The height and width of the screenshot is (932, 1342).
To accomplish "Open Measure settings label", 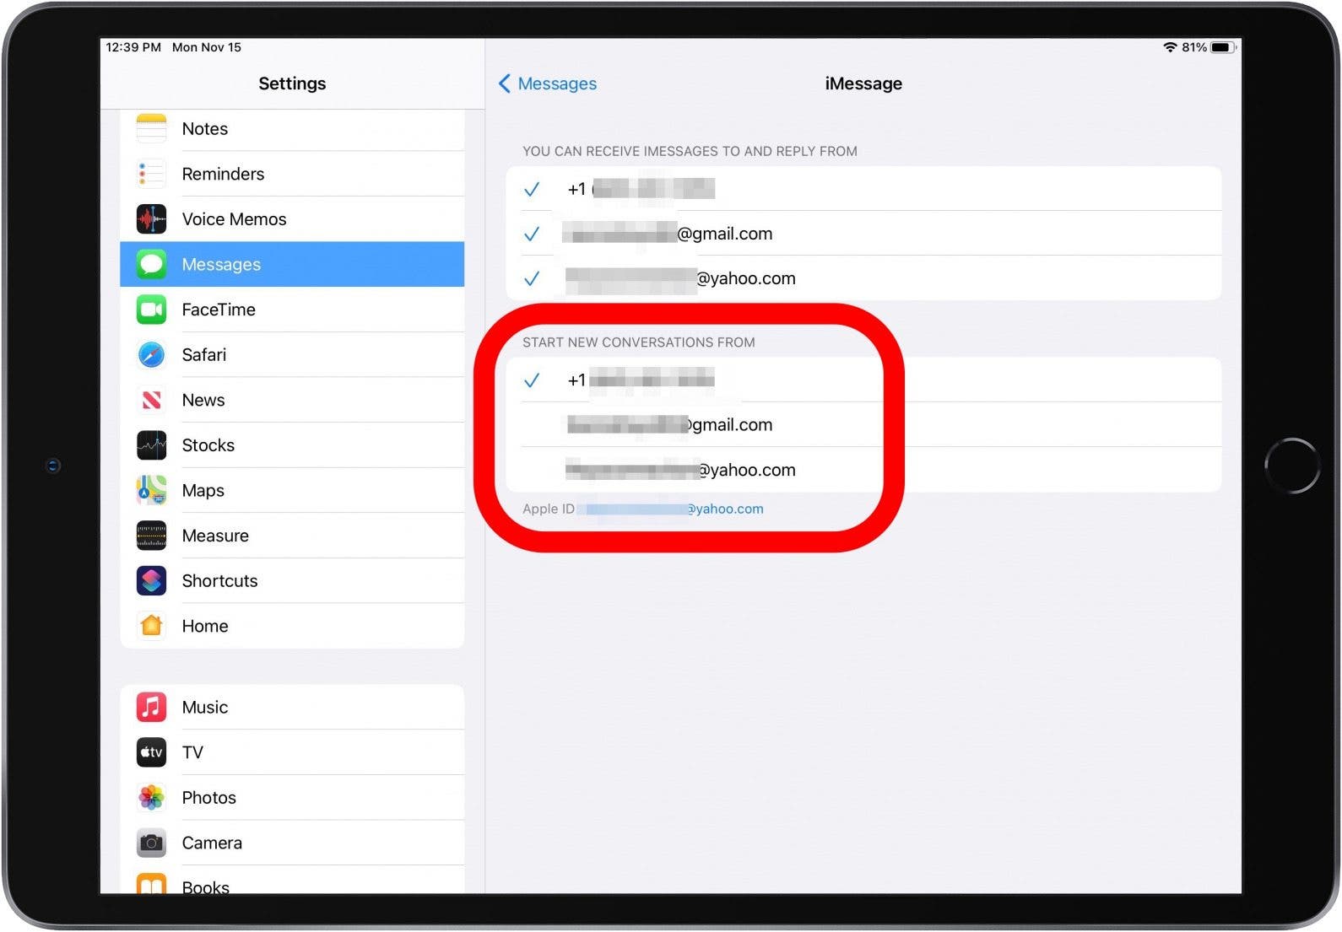I will click(215, 536).
